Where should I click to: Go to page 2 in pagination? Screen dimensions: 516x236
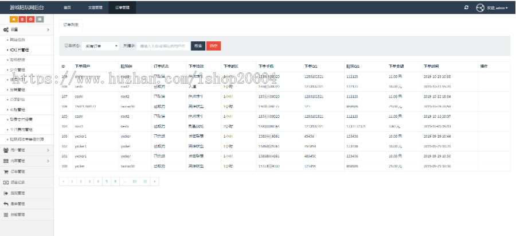coord(80,181)
